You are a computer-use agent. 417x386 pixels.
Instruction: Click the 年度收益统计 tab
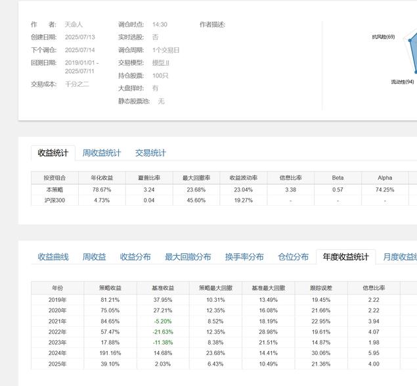point(345,257)
